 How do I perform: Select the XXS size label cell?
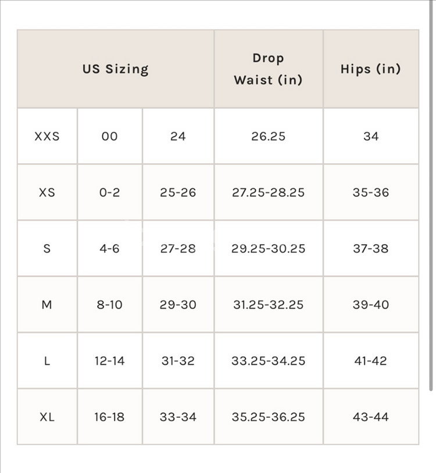(47, 137)
